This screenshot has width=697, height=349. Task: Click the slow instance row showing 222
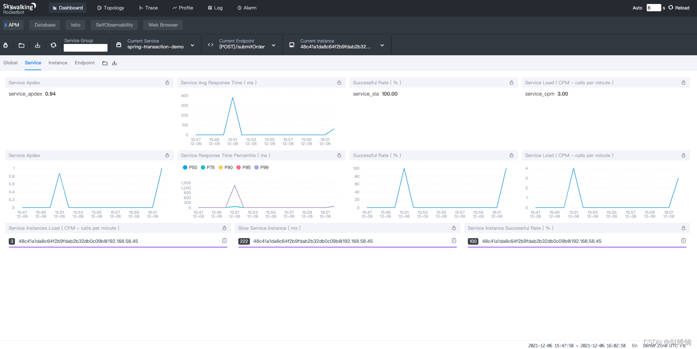coord(348,242)
